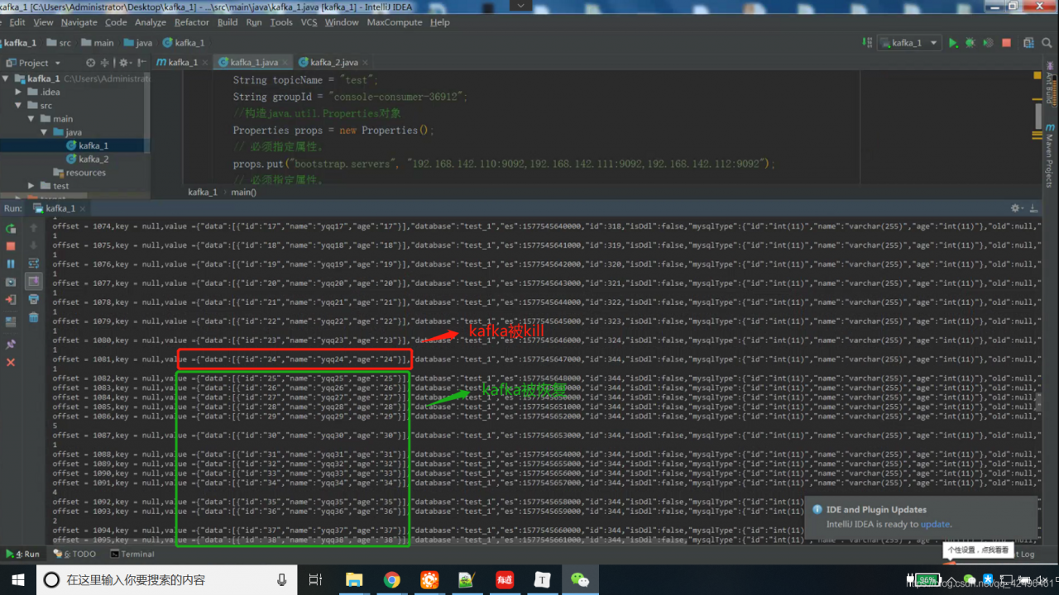The height and width of the screenshot is (595, 1059).
Task: Open Project Structure from the toolbar
Action: [1028, 43]
